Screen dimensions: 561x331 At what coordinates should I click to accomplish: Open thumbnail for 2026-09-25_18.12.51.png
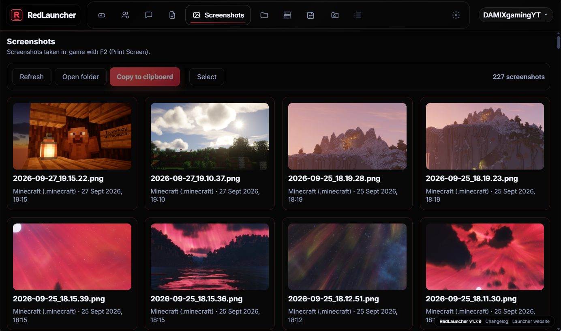347,257
